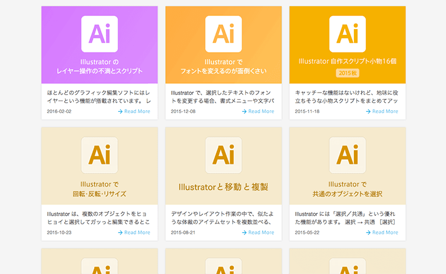Open Read More for the 2015-10-23 article

coord(134,232)
